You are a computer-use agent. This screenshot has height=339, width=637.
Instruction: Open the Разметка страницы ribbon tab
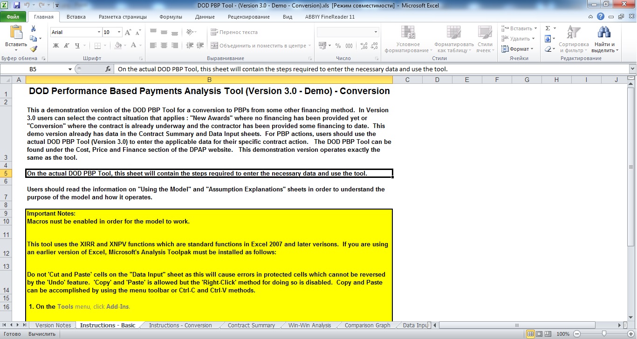pos(123,17)
